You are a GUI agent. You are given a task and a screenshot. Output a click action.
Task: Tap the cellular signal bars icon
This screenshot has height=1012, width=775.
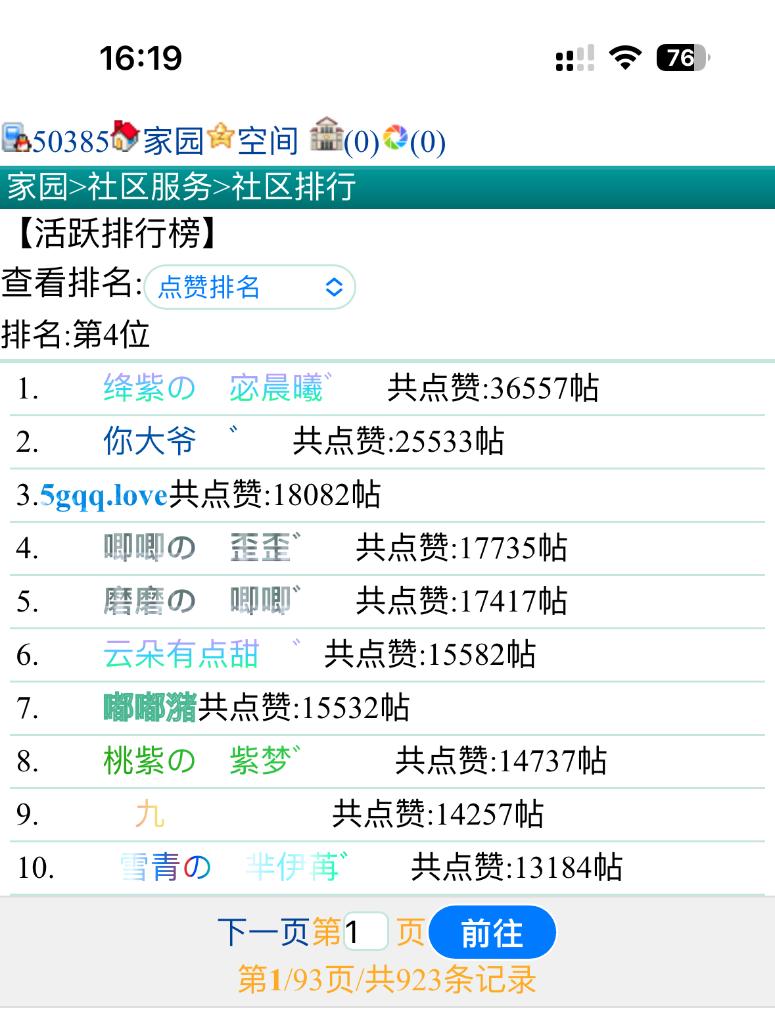[575, 58]
